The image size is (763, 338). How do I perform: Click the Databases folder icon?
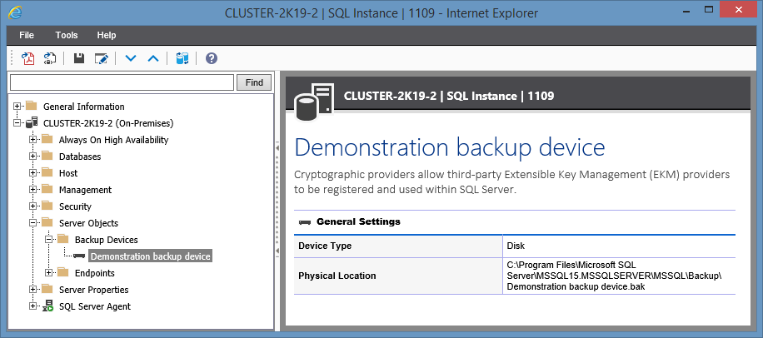(47, 157)
